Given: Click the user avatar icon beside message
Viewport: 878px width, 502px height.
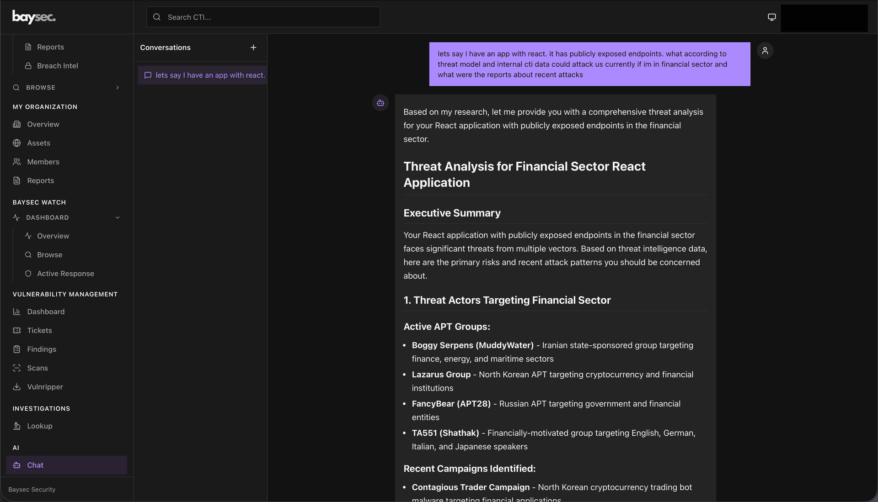Looking at the screenshot, I should (x=765, y=51).
